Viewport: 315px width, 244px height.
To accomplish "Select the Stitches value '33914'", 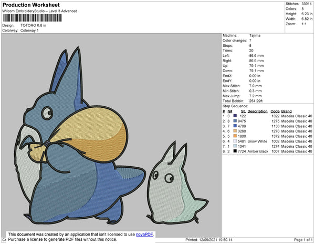I will 307,4.
